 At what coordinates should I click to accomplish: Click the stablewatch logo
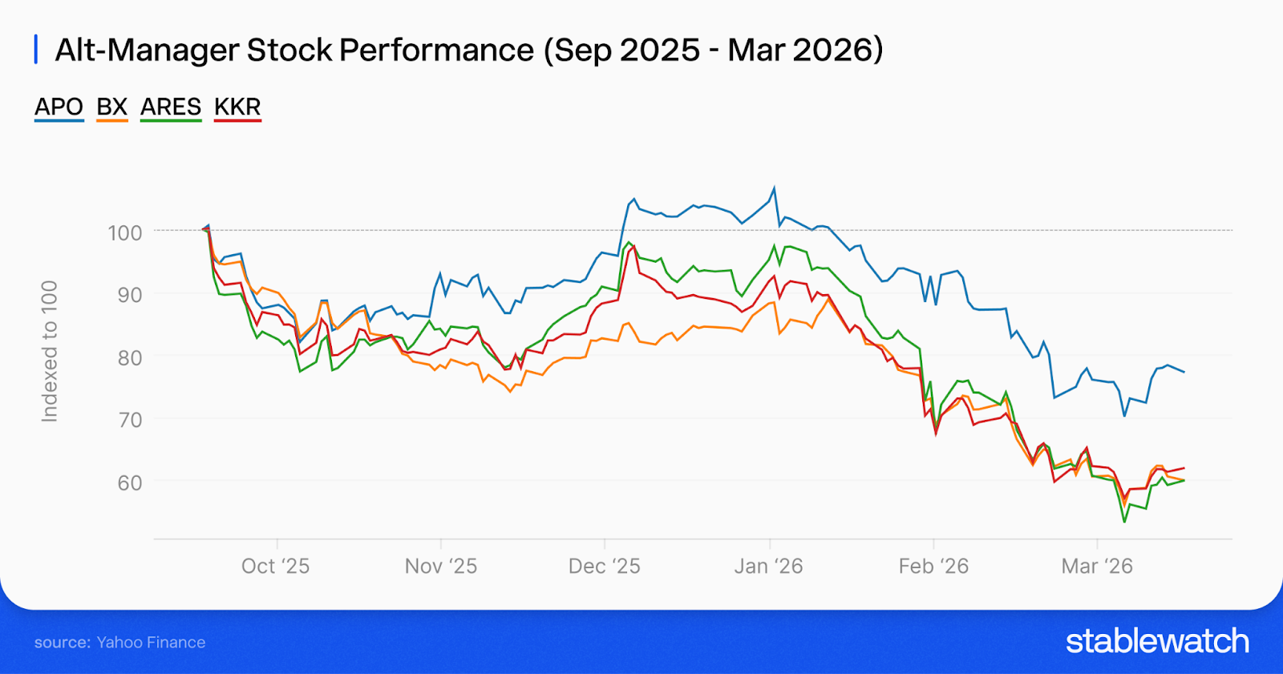[x=1157, y=641]
